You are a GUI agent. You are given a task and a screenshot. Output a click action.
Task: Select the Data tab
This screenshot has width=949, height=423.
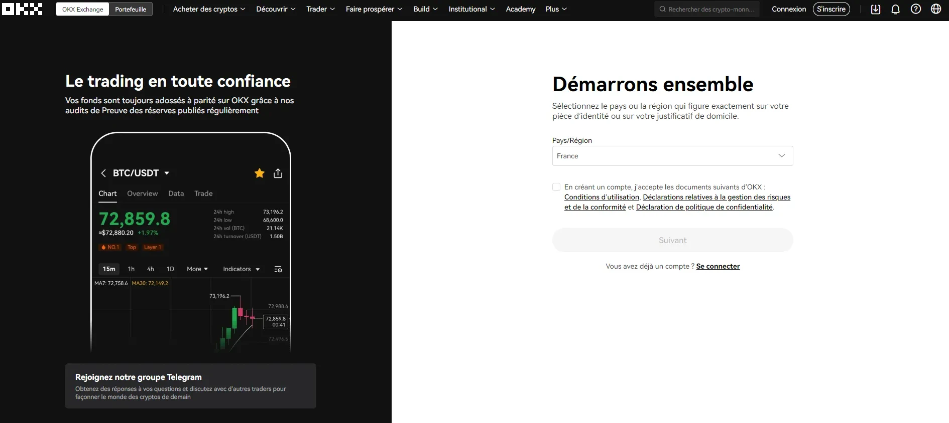(x=176, y=193)
